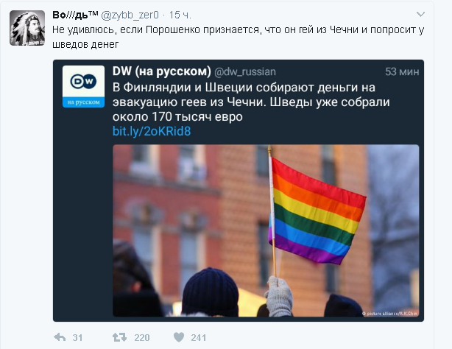Viewport: 452px width, 349px height.
Task: Open the bit.ly/2oKRid8 link
Action: coord(152,131)
